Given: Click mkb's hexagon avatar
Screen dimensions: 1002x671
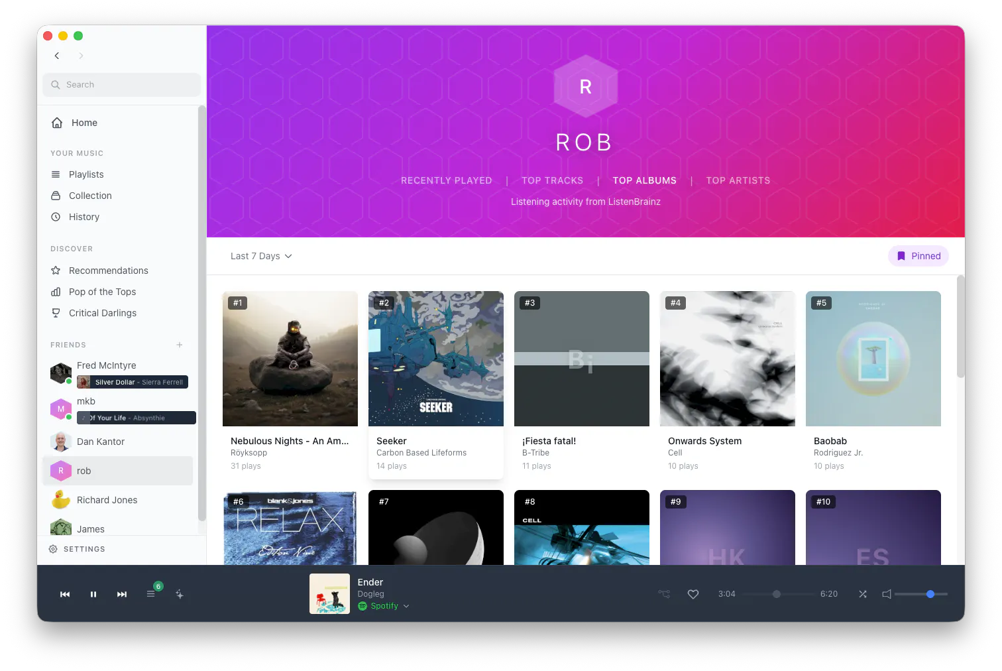Looking at the screenshot, I should tap(61, 409).
